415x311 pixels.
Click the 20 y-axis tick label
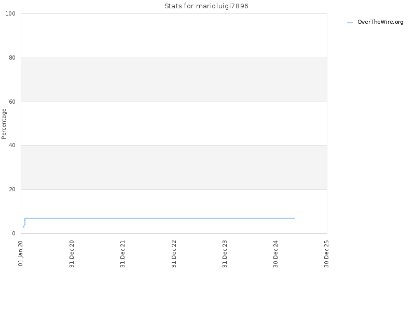[12, 189]
